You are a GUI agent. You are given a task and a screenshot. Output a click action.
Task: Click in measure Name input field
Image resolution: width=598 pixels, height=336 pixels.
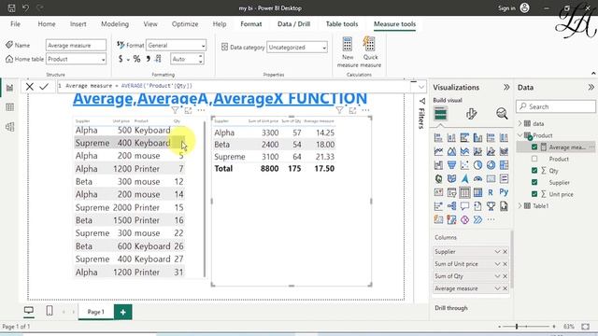76,46
